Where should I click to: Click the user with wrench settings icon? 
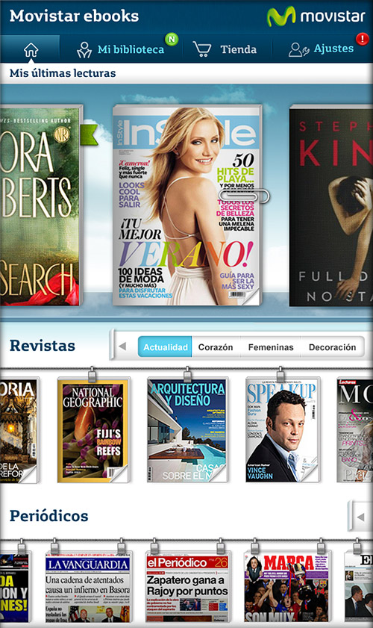tap(298, 50)
